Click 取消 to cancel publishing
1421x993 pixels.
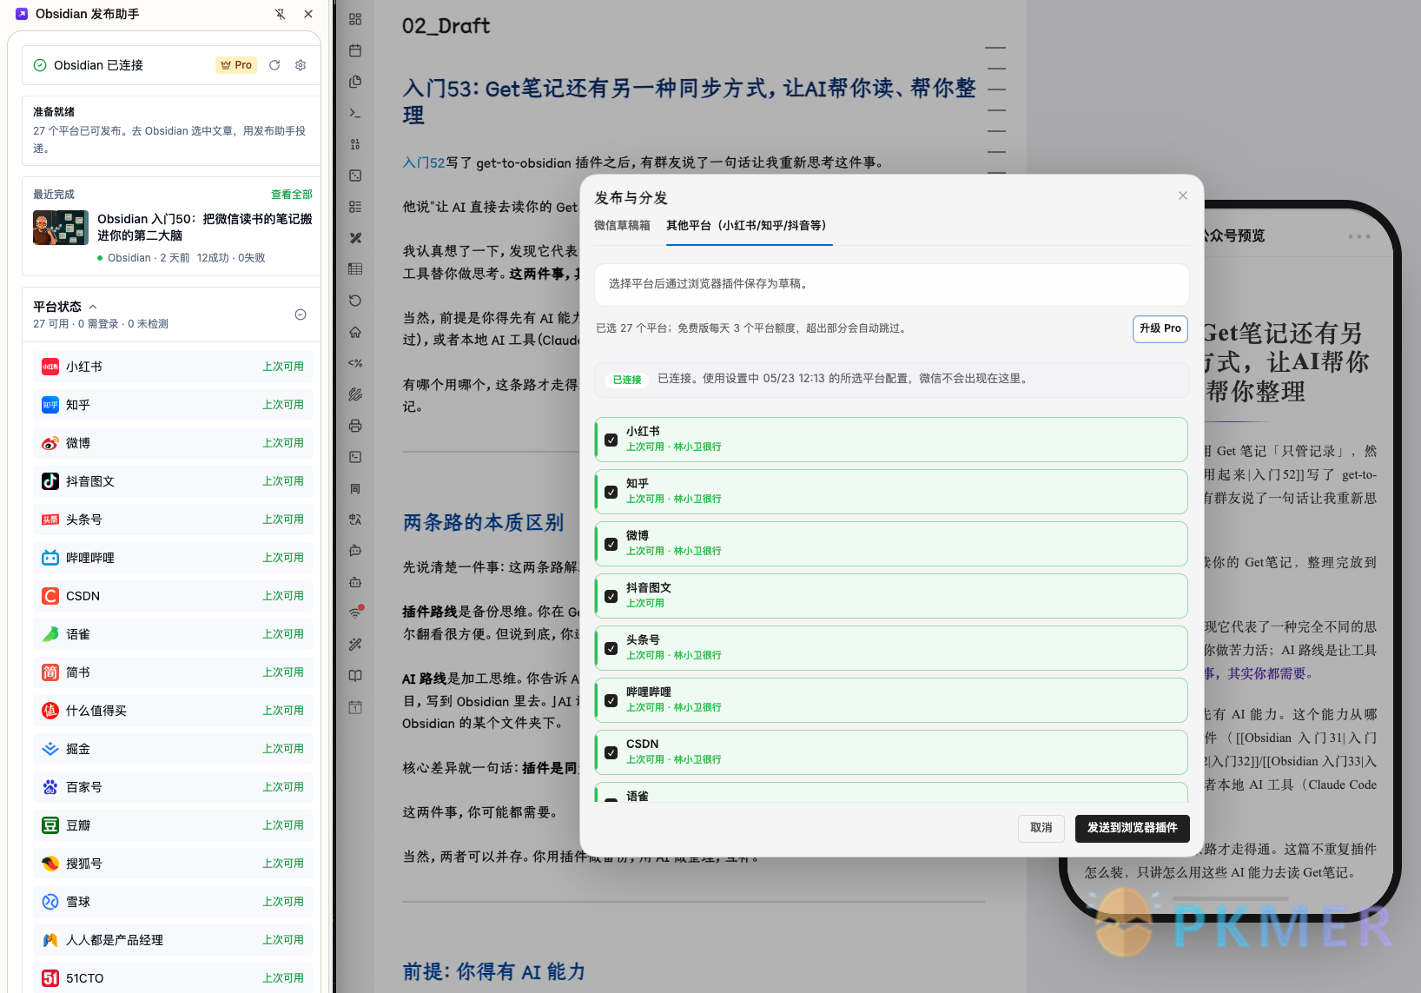point(1041,828)
